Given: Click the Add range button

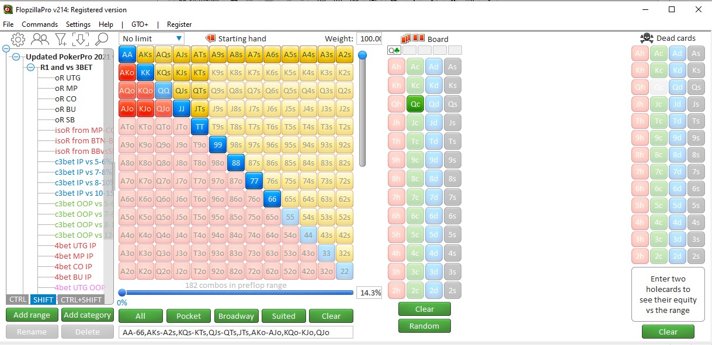Looking at the screenshot, I should tap(32, 315).
